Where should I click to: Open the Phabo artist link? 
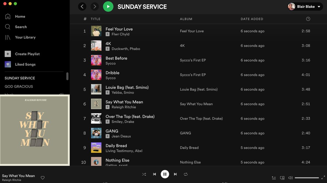135,49
